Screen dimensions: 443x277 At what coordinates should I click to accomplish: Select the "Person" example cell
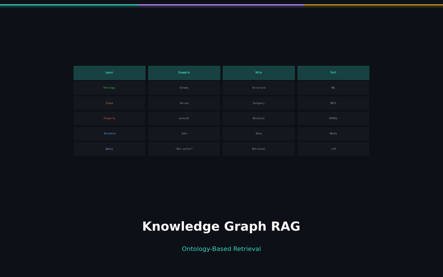(184, 103)
